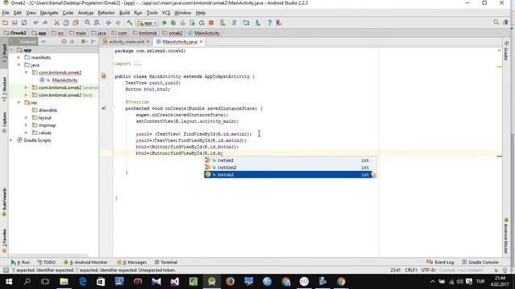
Task: Open the Navigate menu
Action: pyautogui.click(x=49, y=13)
